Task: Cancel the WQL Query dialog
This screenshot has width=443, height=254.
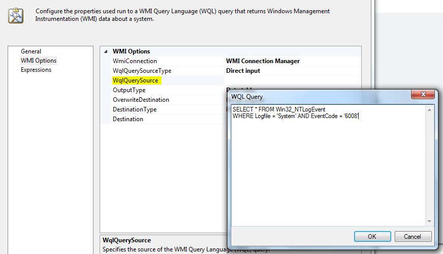Action: pyautogui.click(x=413, y=237)
